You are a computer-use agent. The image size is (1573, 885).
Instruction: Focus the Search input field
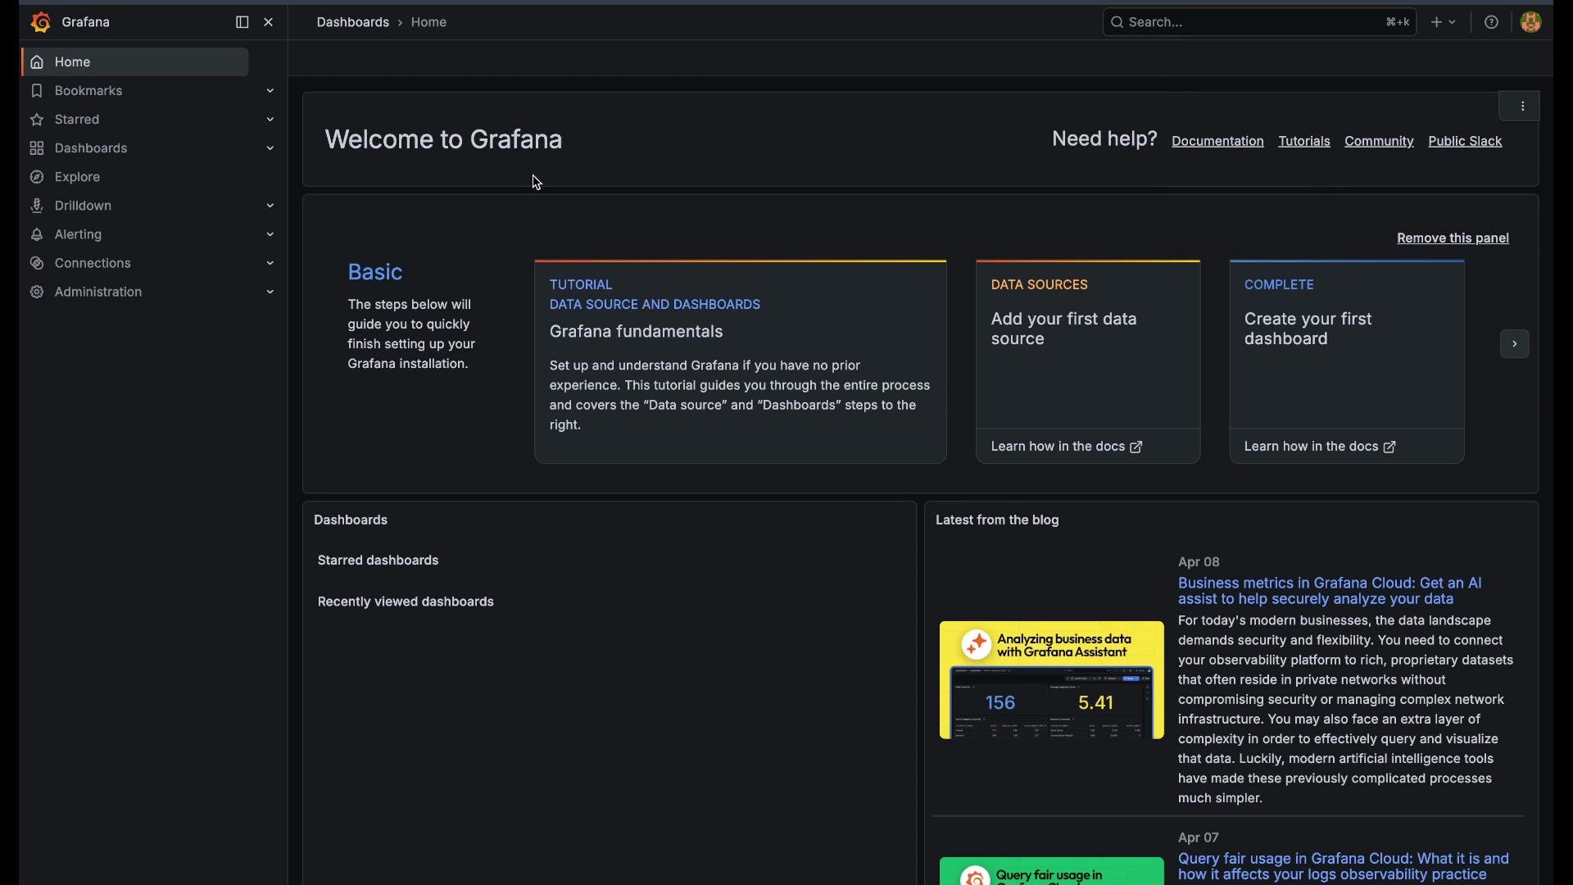(x=1259, y=23)
